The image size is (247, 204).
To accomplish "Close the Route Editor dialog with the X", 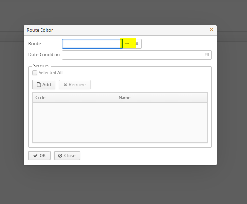I will coord(212,30).
